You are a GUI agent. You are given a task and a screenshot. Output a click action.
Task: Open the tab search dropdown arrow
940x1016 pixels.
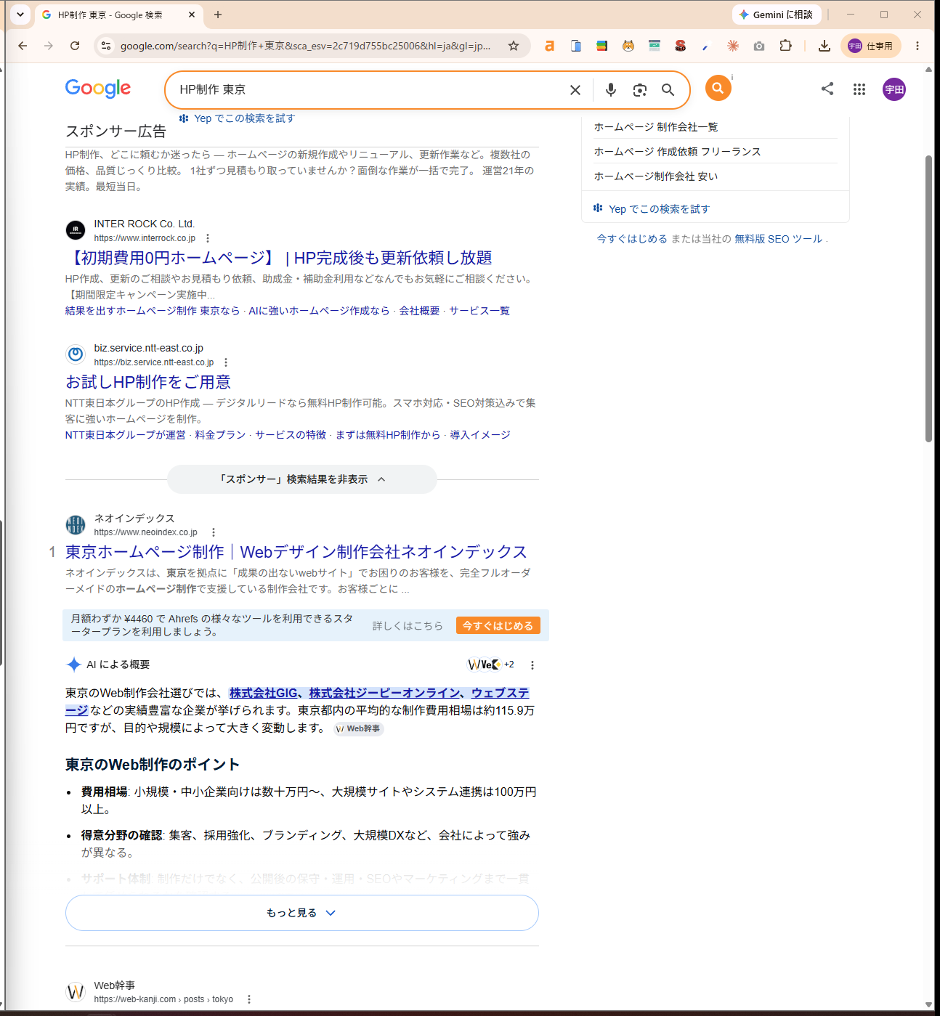tap(20, 14)
